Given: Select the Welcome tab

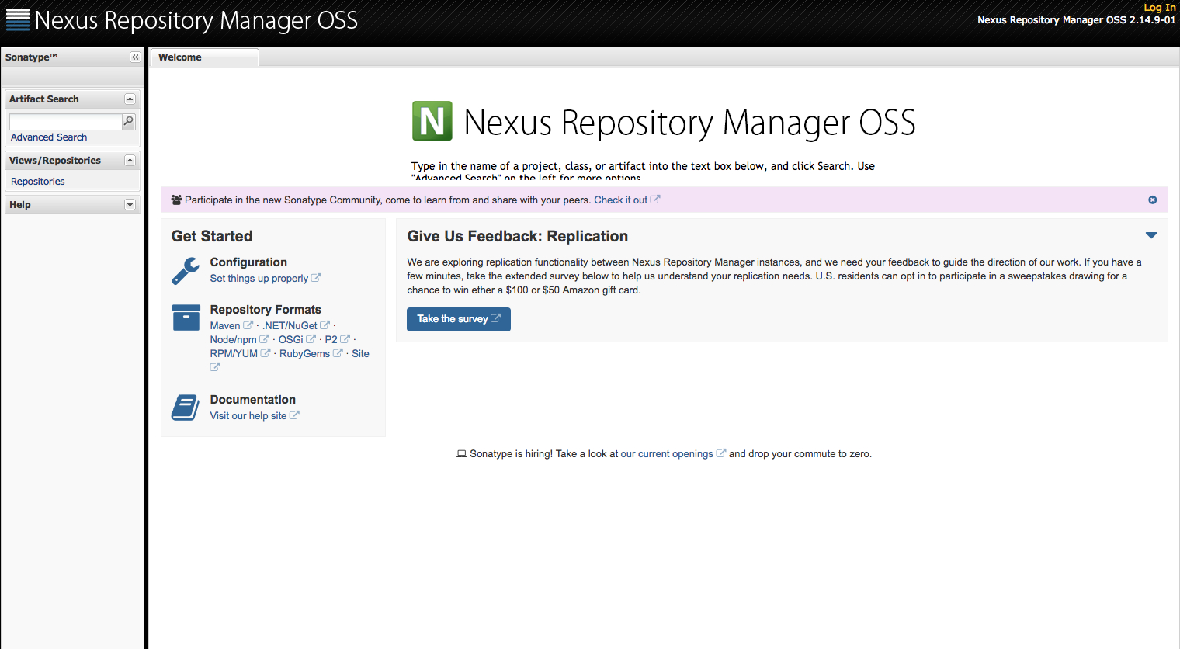Looking at the screenshot, I should (203, 57).
